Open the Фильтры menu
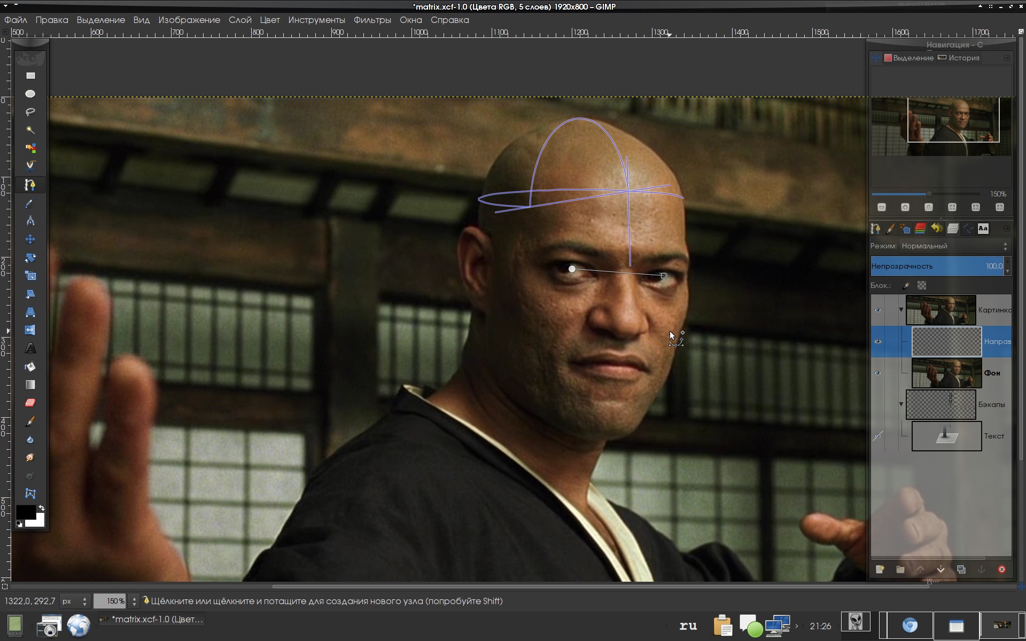This screenshot has height=641, width=1026. point(372,20)
